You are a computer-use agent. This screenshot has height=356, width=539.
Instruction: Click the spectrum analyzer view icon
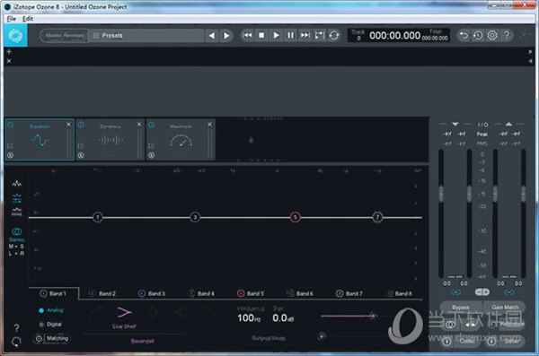[x=16, y=183]
